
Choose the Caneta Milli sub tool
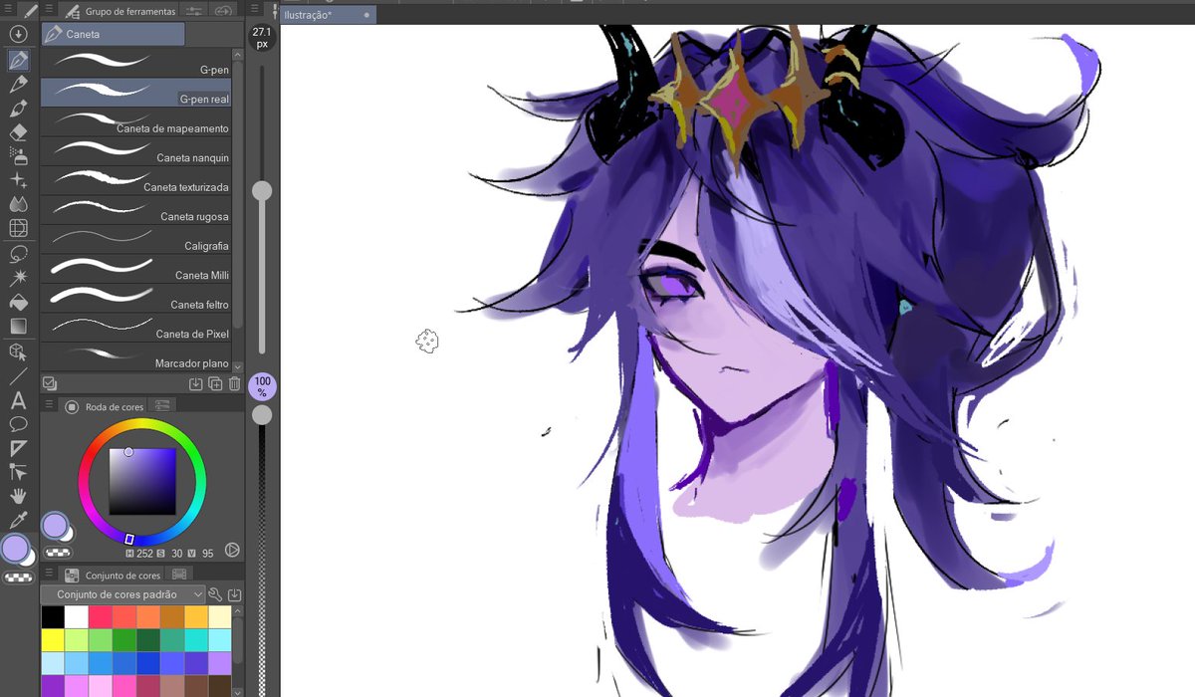click(136, 268)
